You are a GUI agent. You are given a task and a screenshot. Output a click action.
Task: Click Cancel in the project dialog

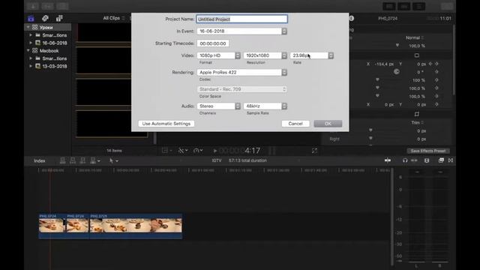point(295,124)
